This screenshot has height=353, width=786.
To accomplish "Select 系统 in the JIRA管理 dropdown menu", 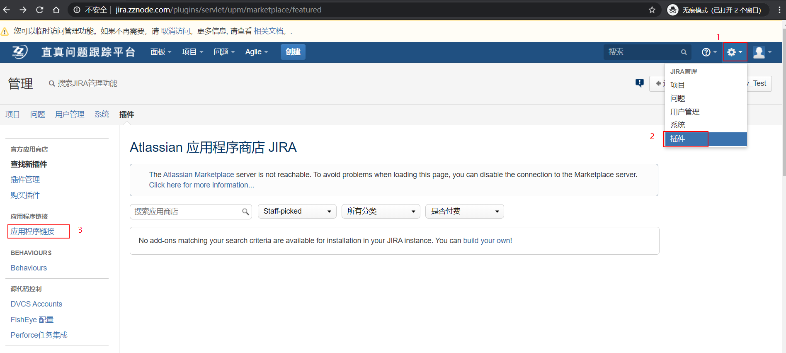I will (706, 125).
